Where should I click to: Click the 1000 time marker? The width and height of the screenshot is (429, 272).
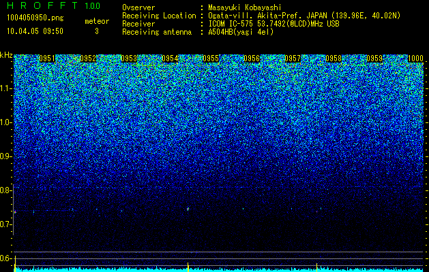(x=415, y=58)
